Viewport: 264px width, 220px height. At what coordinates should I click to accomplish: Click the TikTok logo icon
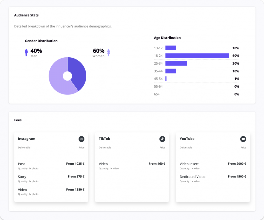click(162, 139)
